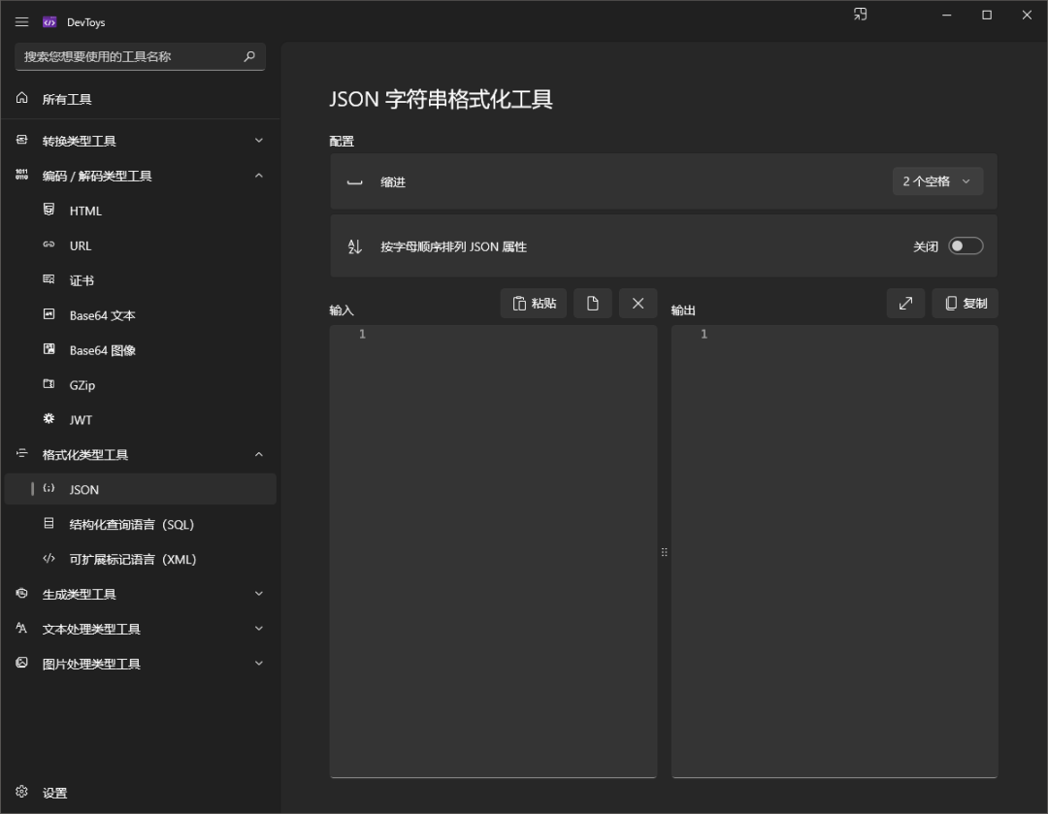The image size is (1048, 814).
Task: Expand the 生成类型工具 group
Action: pos(140,594)
